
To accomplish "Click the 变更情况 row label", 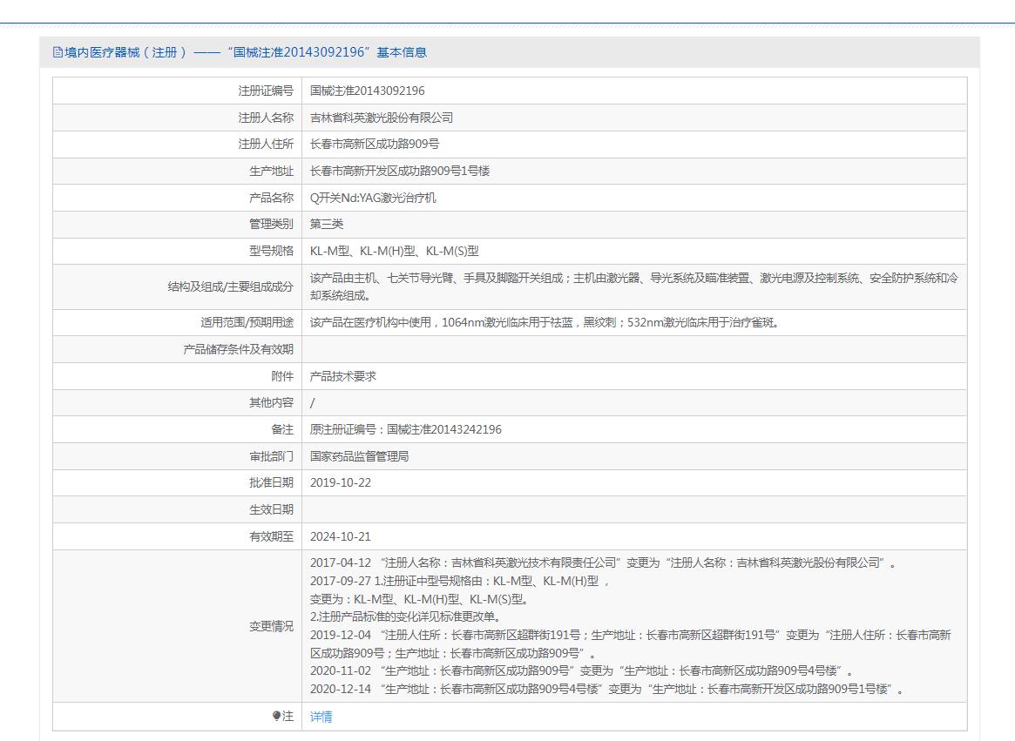I will 271,626.
